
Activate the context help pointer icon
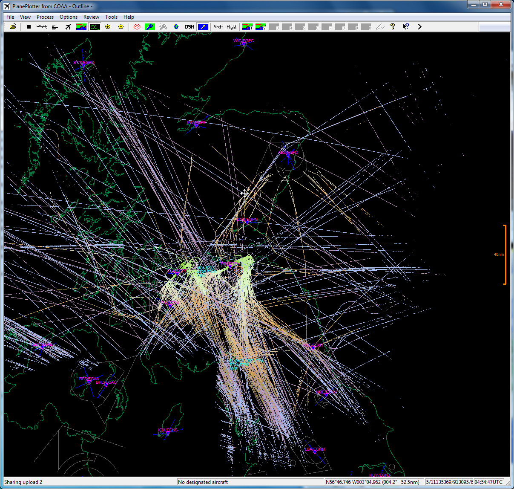(x=406, y=26)
